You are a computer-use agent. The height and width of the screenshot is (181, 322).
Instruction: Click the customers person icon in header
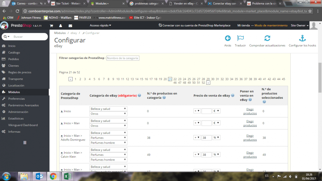pyautogui.click(x=61, y=26)
